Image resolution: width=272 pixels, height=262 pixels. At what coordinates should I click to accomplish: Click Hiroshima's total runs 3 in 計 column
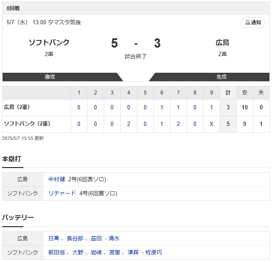[x=228, y=107]
